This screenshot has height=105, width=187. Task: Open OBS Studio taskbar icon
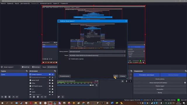coord(50,103)
